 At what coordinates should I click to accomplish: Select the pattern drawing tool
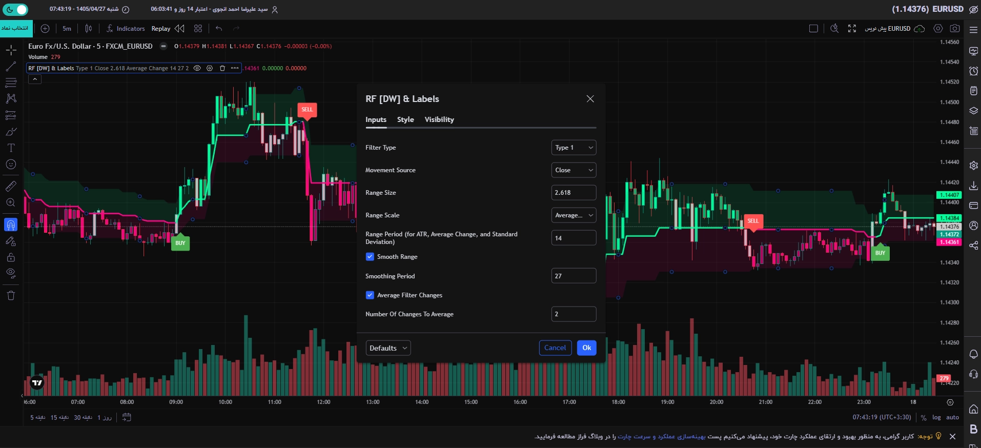point(11,98)
